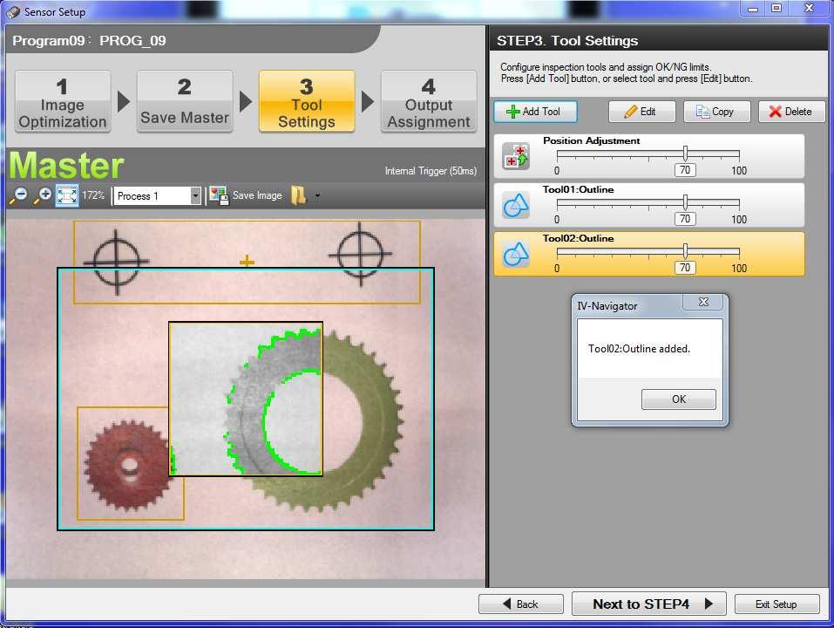The width and height of the screenshot is (834, 628).
Task: Click the Tool01:Outline value field 70
Action: (685, 219)
